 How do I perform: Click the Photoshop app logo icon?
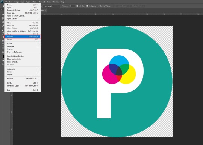pos(2,2)
